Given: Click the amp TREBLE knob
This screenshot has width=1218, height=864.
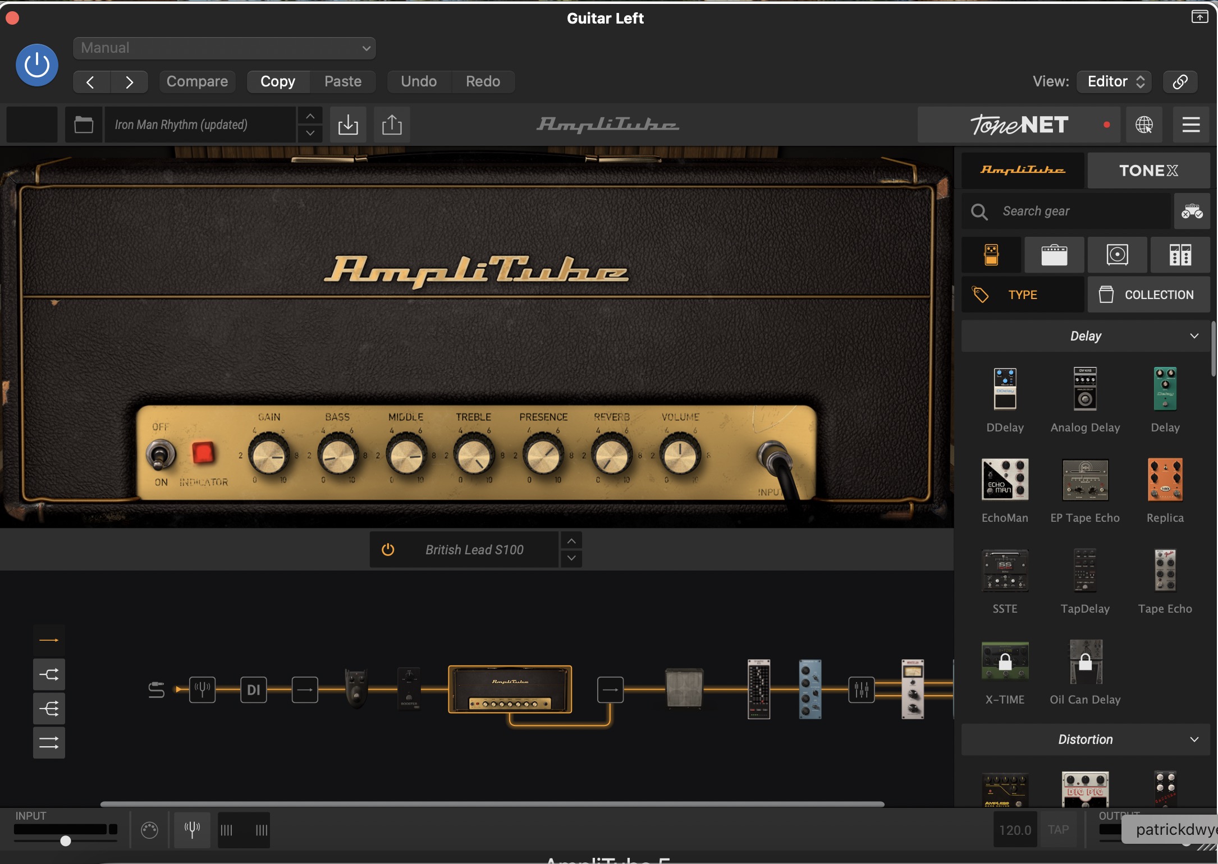Looking at the screenshot, I should click(475, 455).
